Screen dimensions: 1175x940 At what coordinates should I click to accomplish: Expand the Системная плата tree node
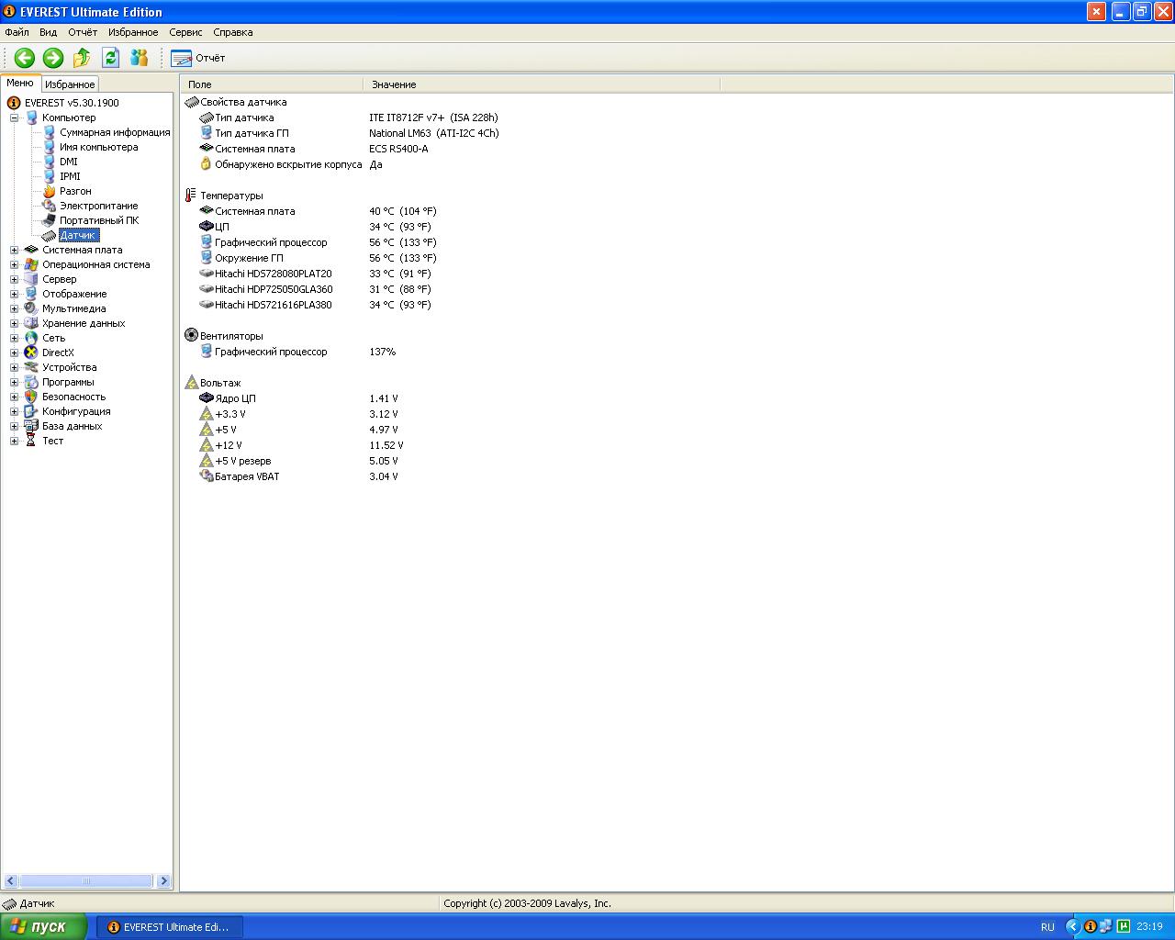click(14, 250)
